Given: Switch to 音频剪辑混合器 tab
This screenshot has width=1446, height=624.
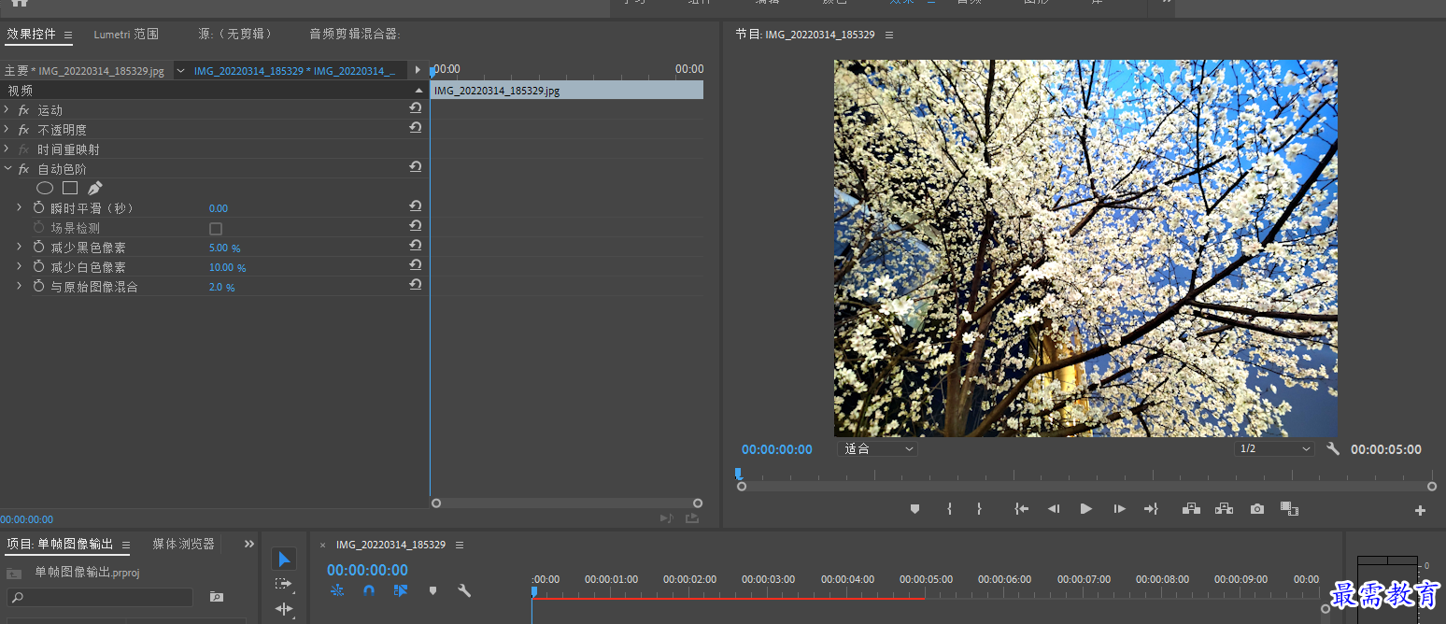Looking at the screenshot, I should click(355, 34).
